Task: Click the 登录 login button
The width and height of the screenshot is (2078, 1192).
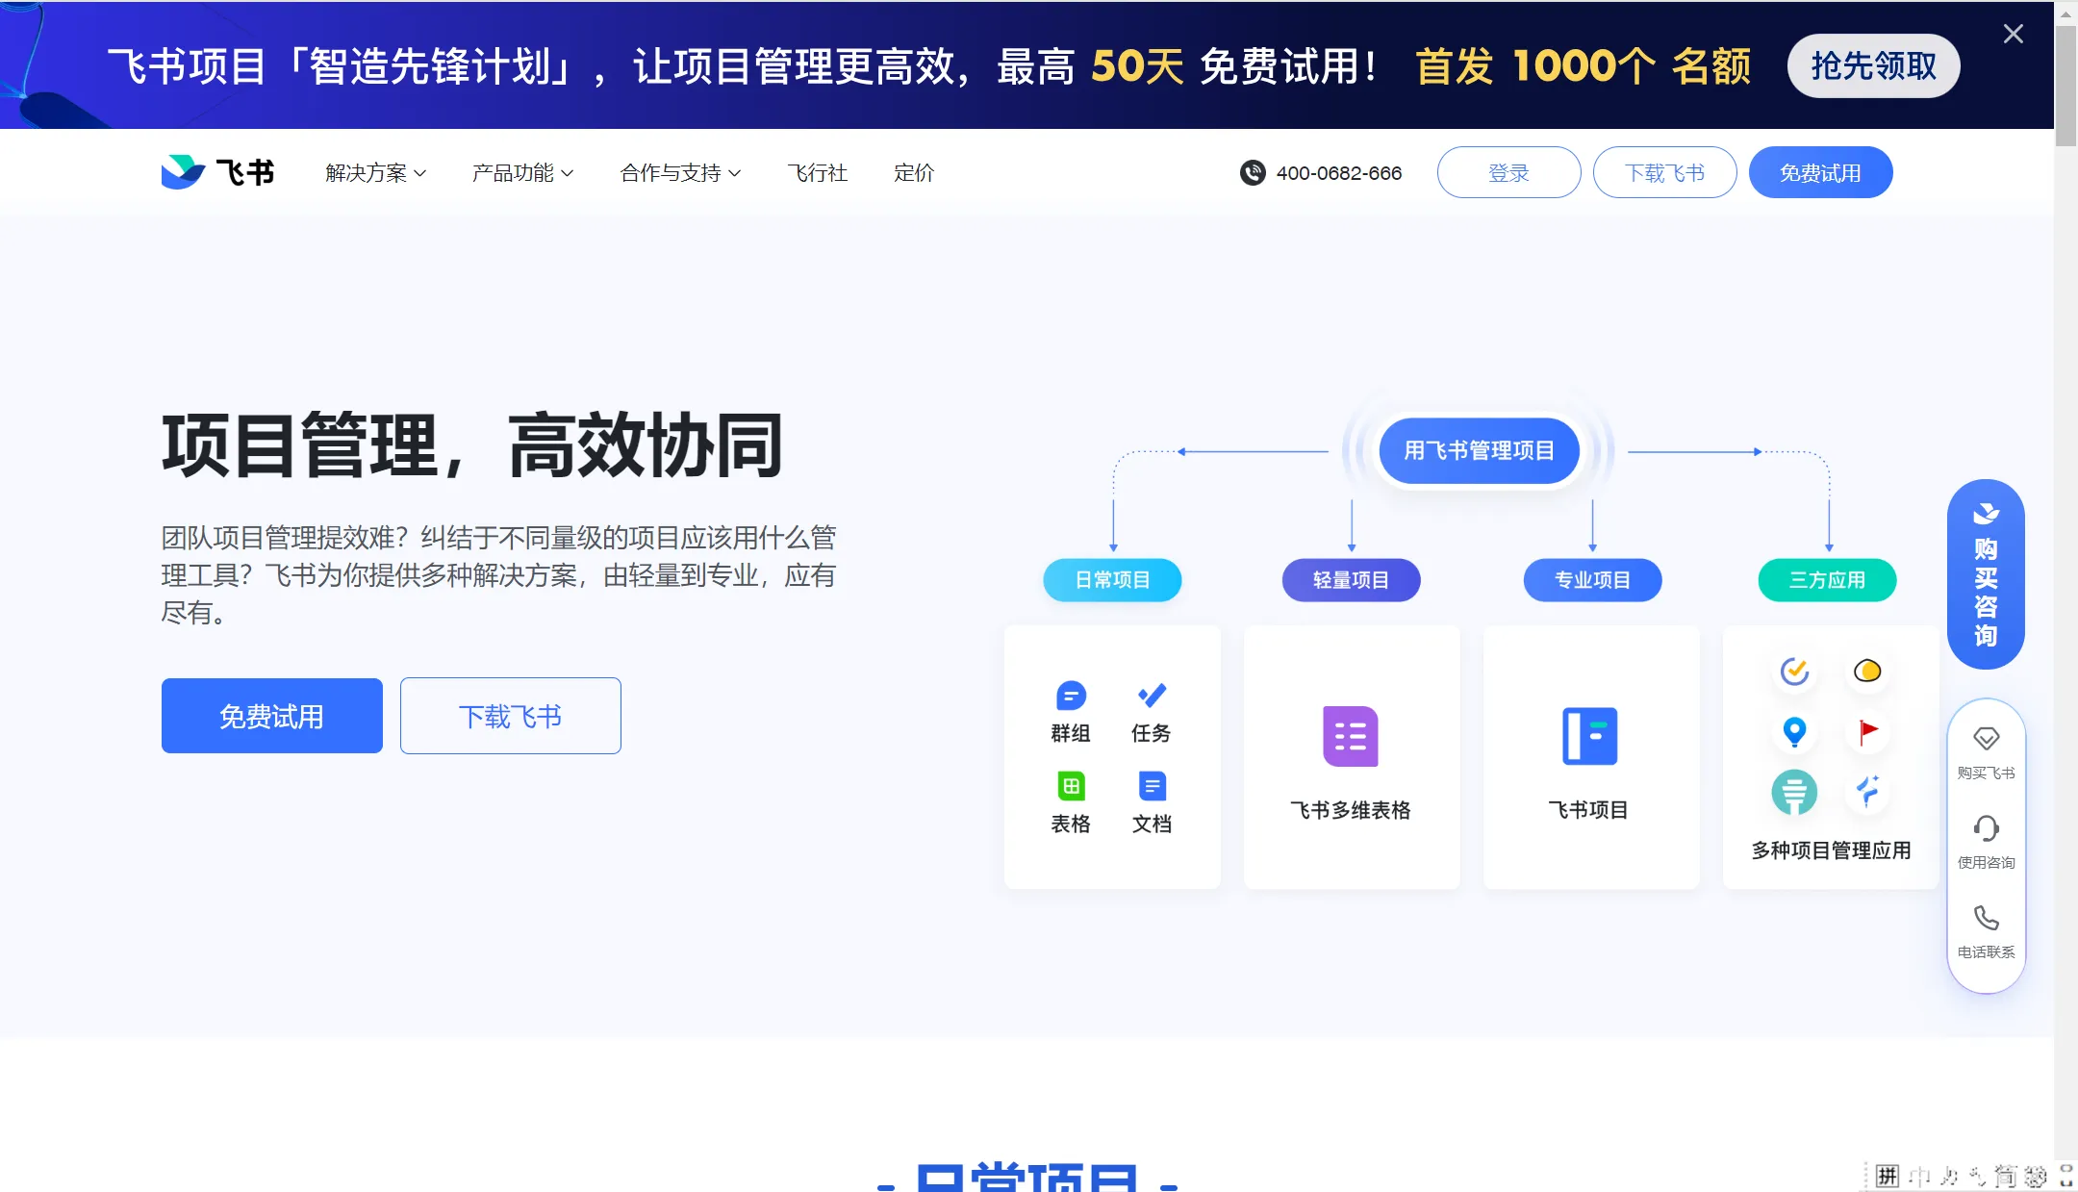Action: (1508, 173)
